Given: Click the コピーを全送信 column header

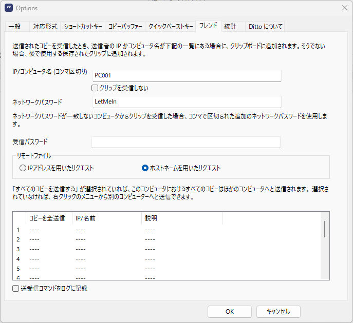Looking at the screenshot, I should point(49,218).
